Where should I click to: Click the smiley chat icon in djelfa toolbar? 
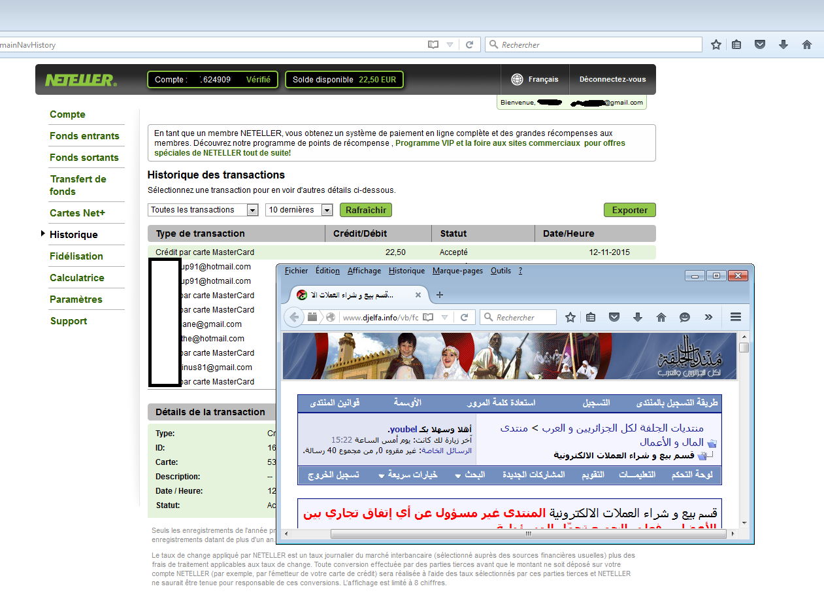coord(685,317)
